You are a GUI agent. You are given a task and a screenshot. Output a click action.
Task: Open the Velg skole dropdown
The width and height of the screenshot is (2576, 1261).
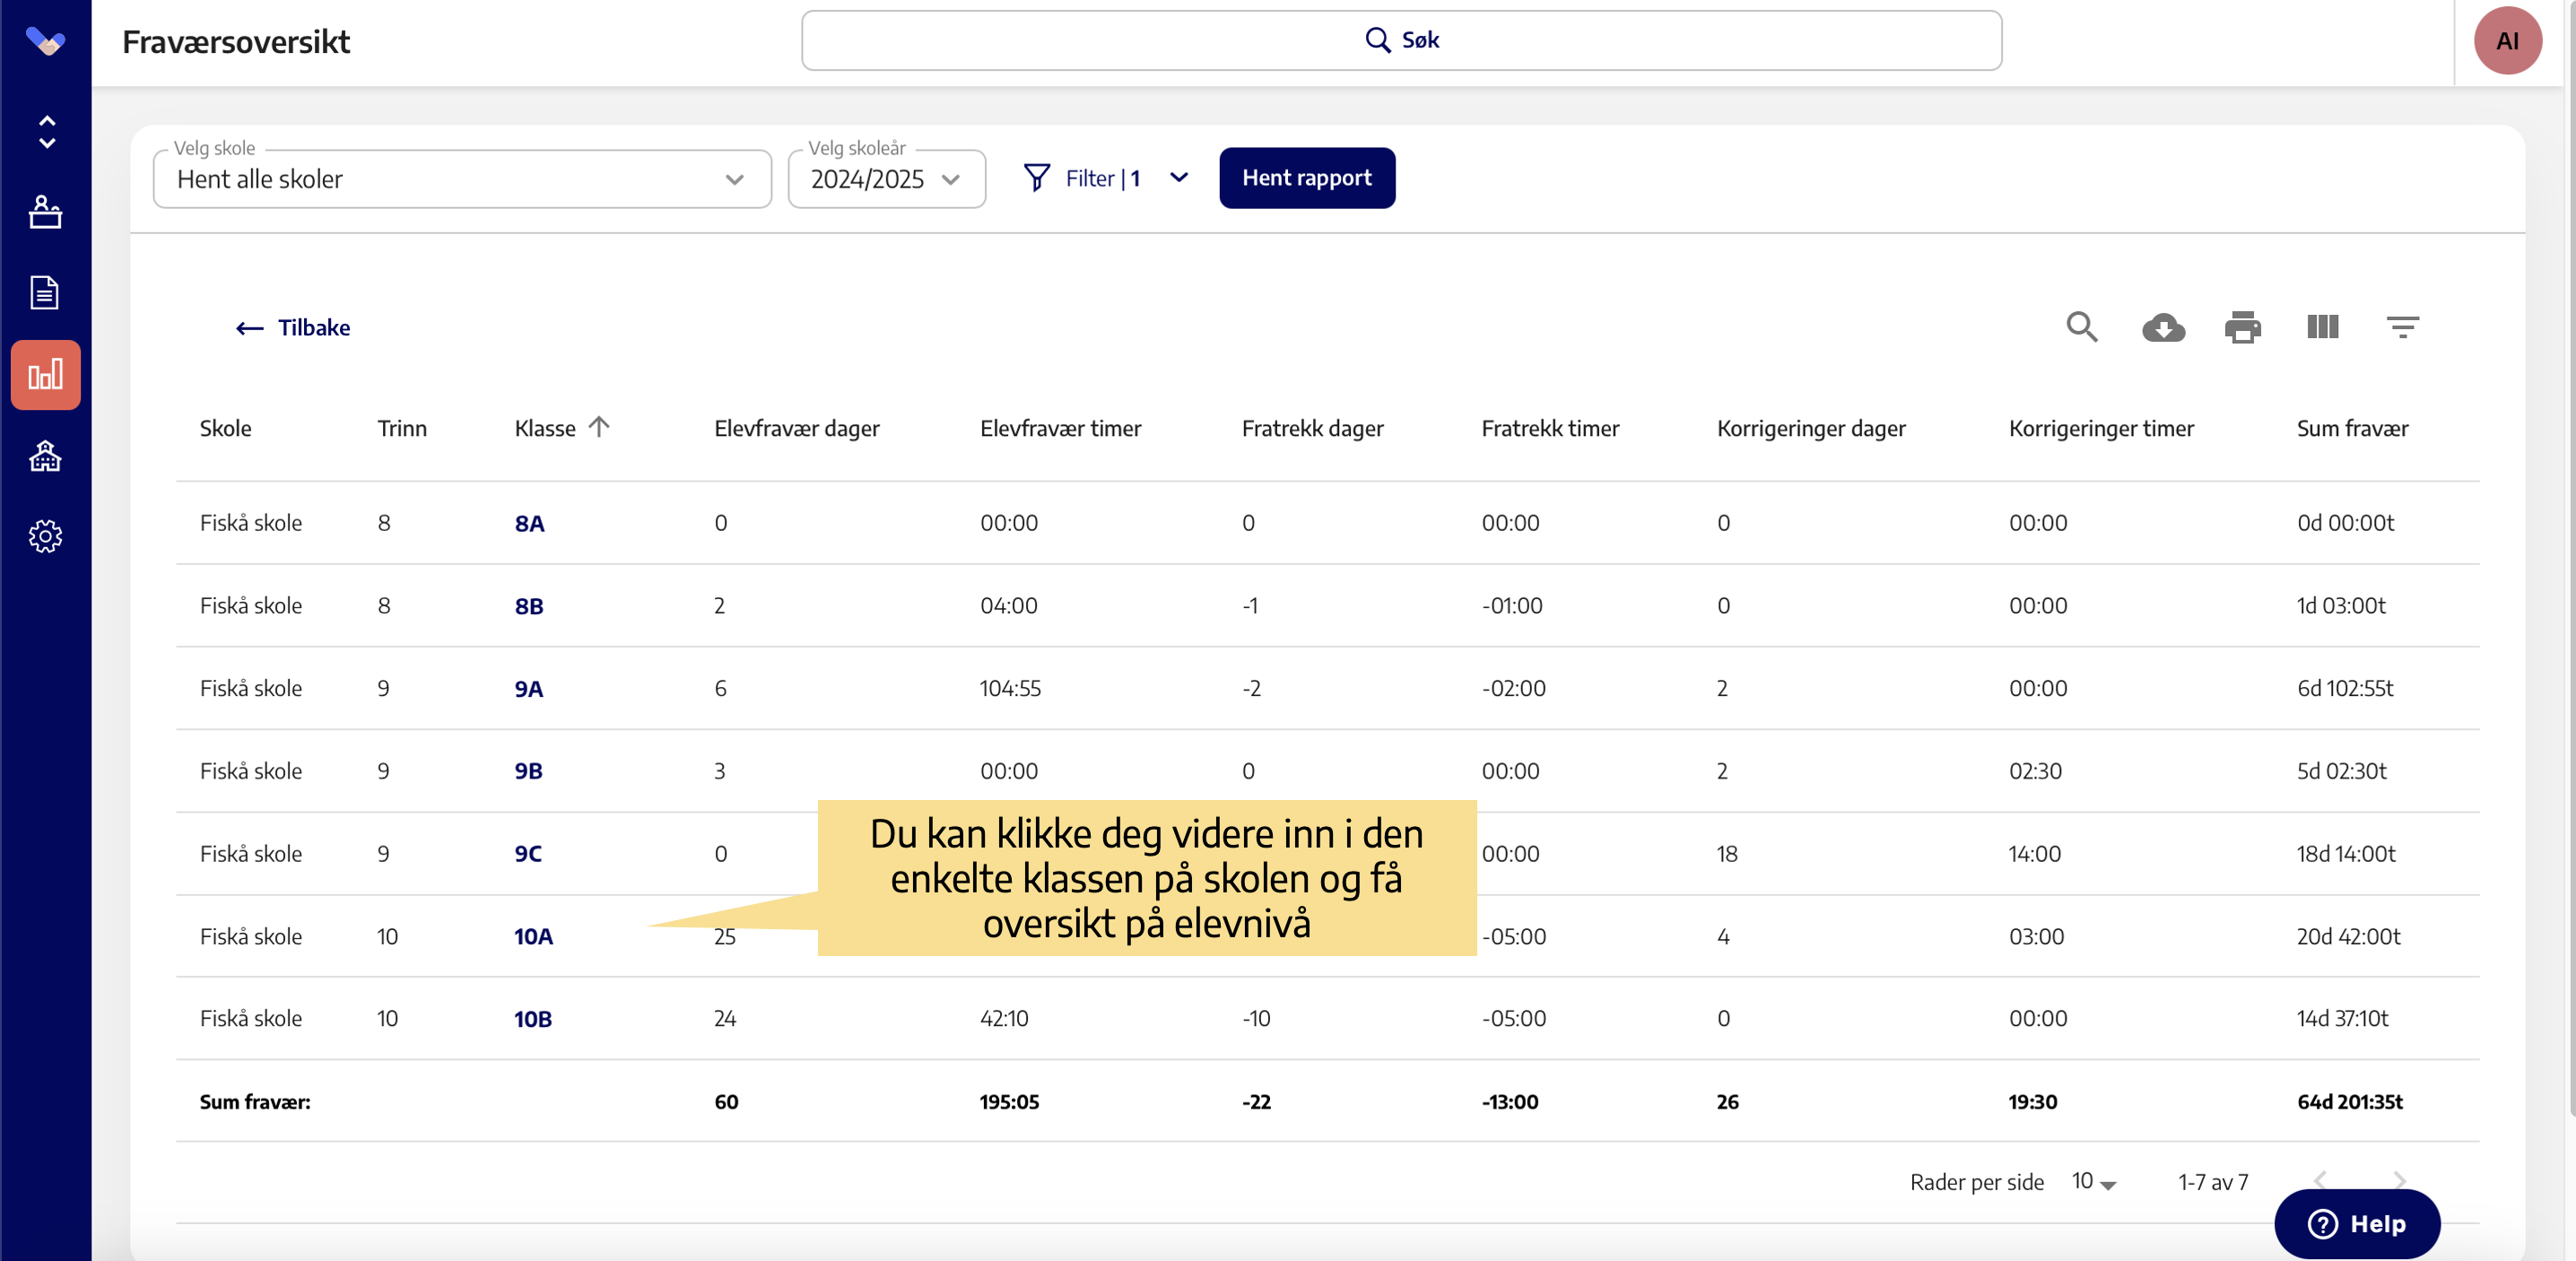coord(461,179)
